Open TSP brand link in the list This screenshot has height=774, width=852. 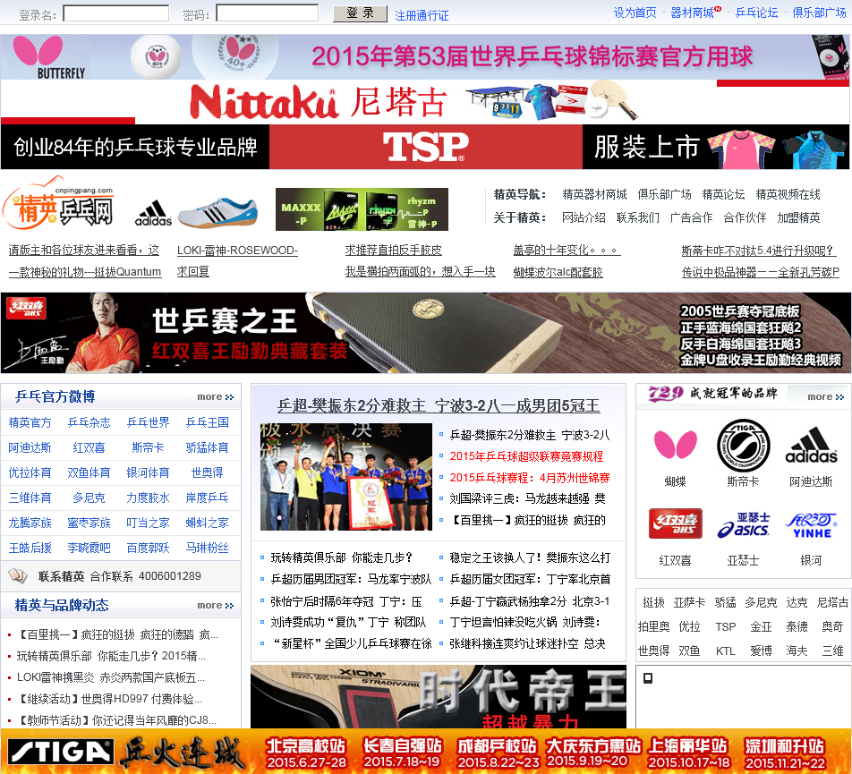pyautogui.click(x=726, y=626)
